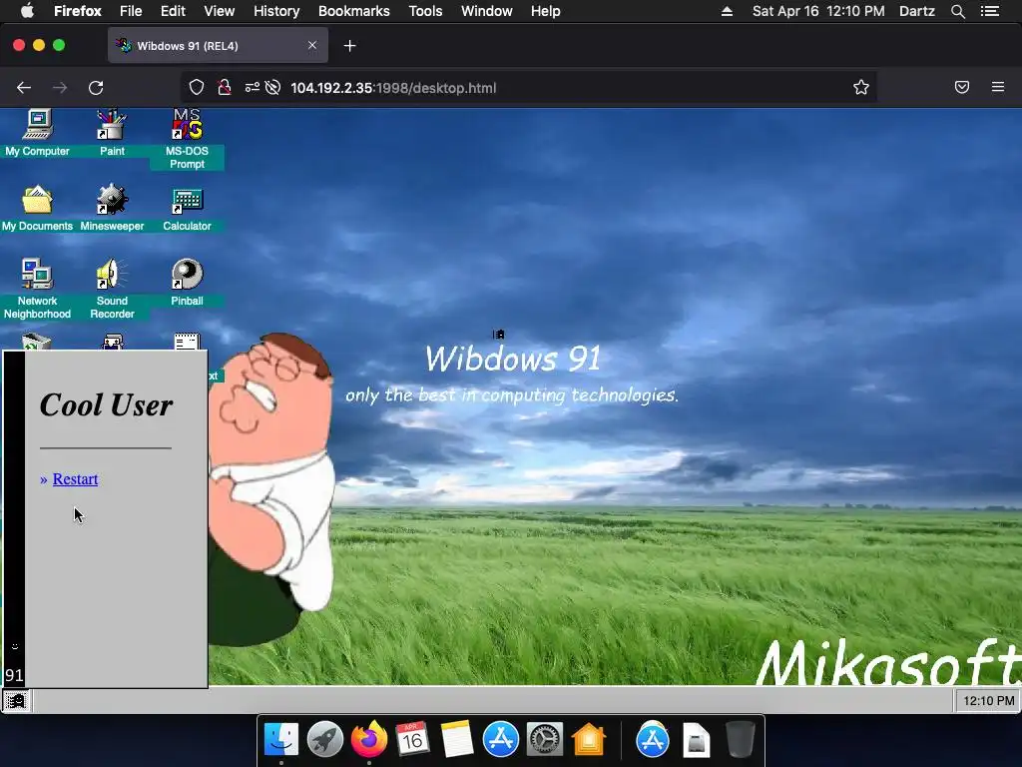Image resolution: width=1022 pixels, height=767 pixels.
Task: Open the Tools menu
Action: (425, 11)
